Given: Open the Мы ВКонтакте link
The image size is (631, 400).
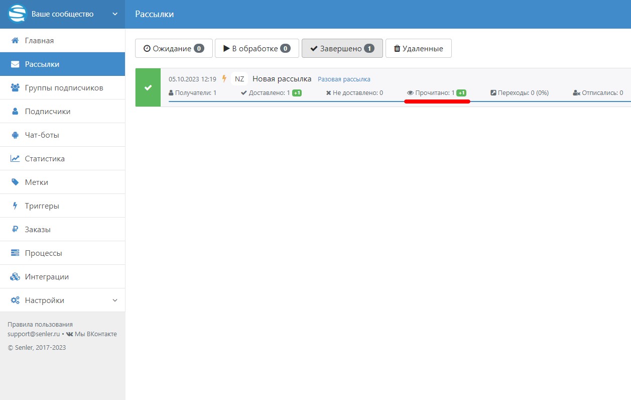Looking at the screenshot, I should 95,334.
